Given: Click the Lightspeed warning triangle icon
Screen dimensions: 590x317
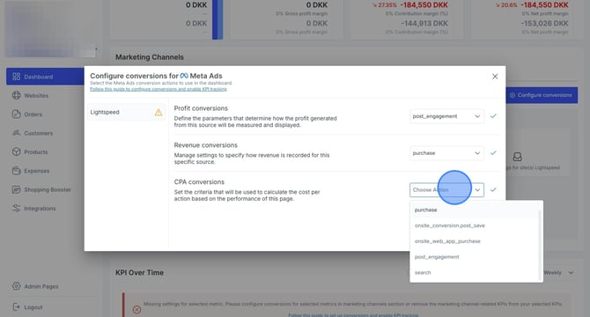Looking at the screenshot, I should point(159,112).
